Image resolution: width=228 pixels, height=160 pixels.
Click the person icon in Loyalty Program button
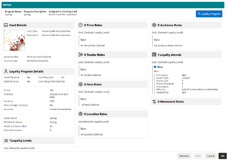coord(199,14)
